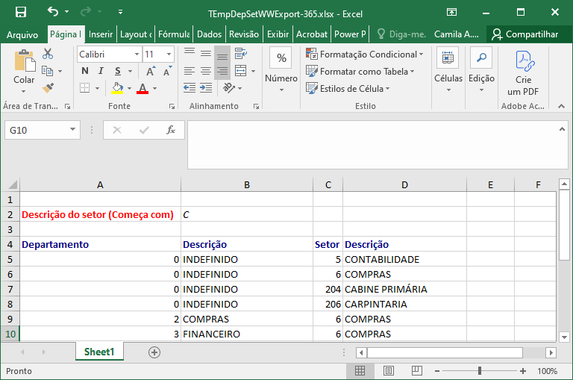
Task: Apply cell borders icon
Action: [85, 88]
